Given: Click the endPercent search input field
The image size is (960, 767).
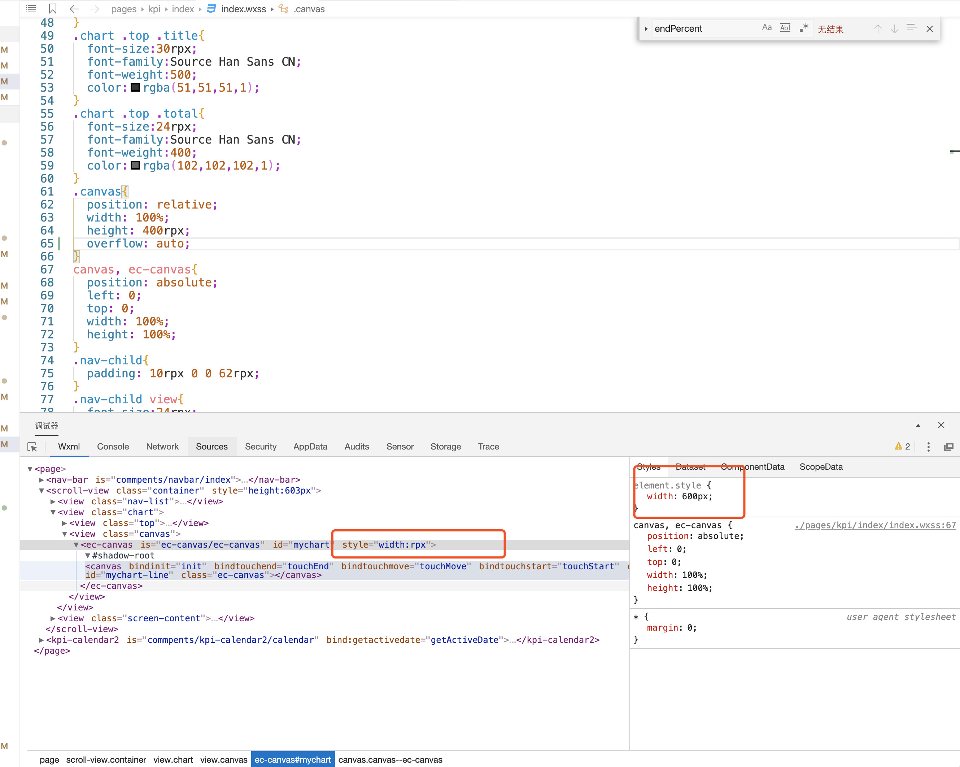Looking at the screenshot, I should tap(703, 29).
